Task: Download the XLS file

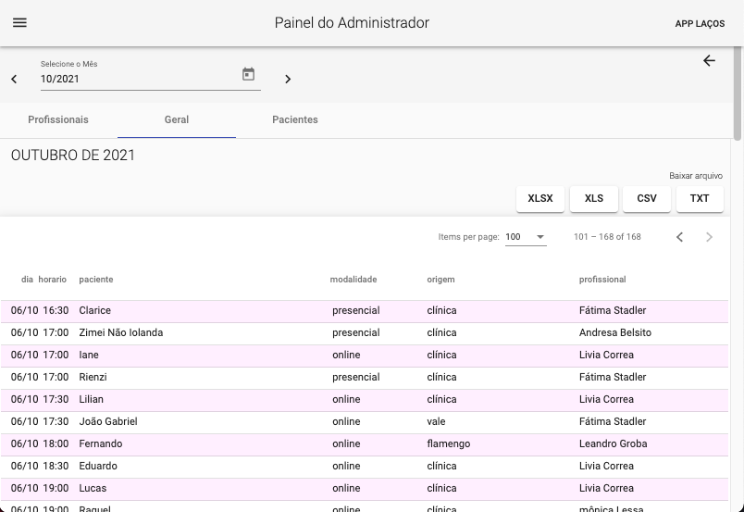Action: pyautogui.click(x=594, y=198)
